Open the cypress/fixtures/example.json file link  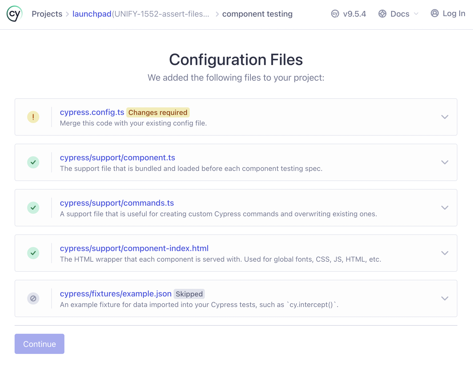[116, 294]
